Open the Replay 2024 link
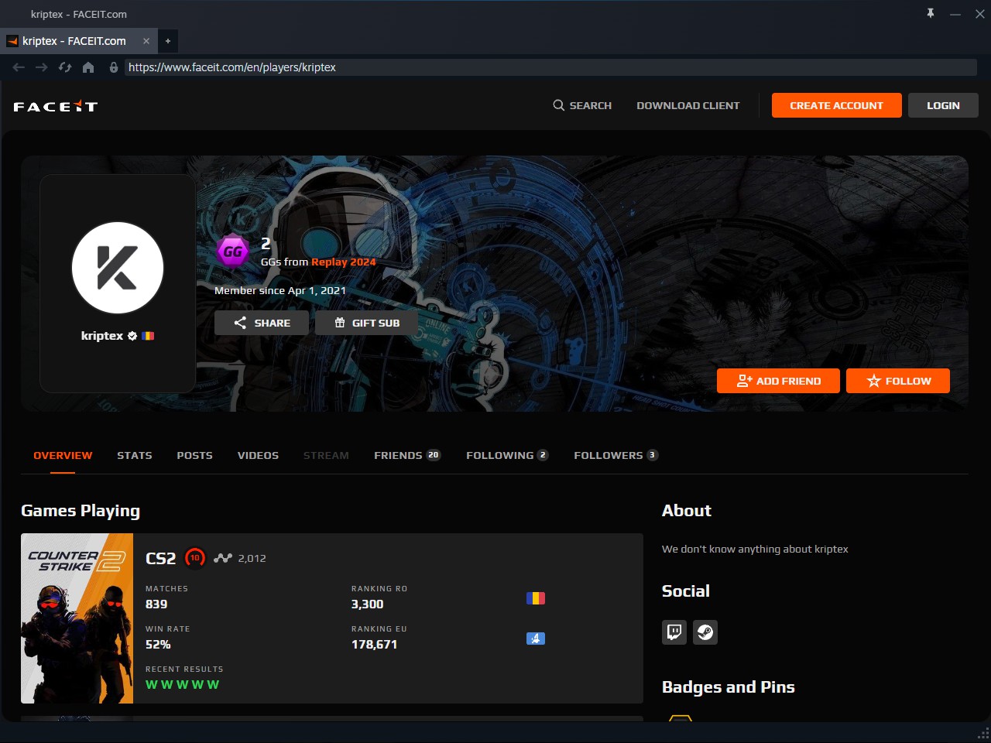 pos(344,262)
